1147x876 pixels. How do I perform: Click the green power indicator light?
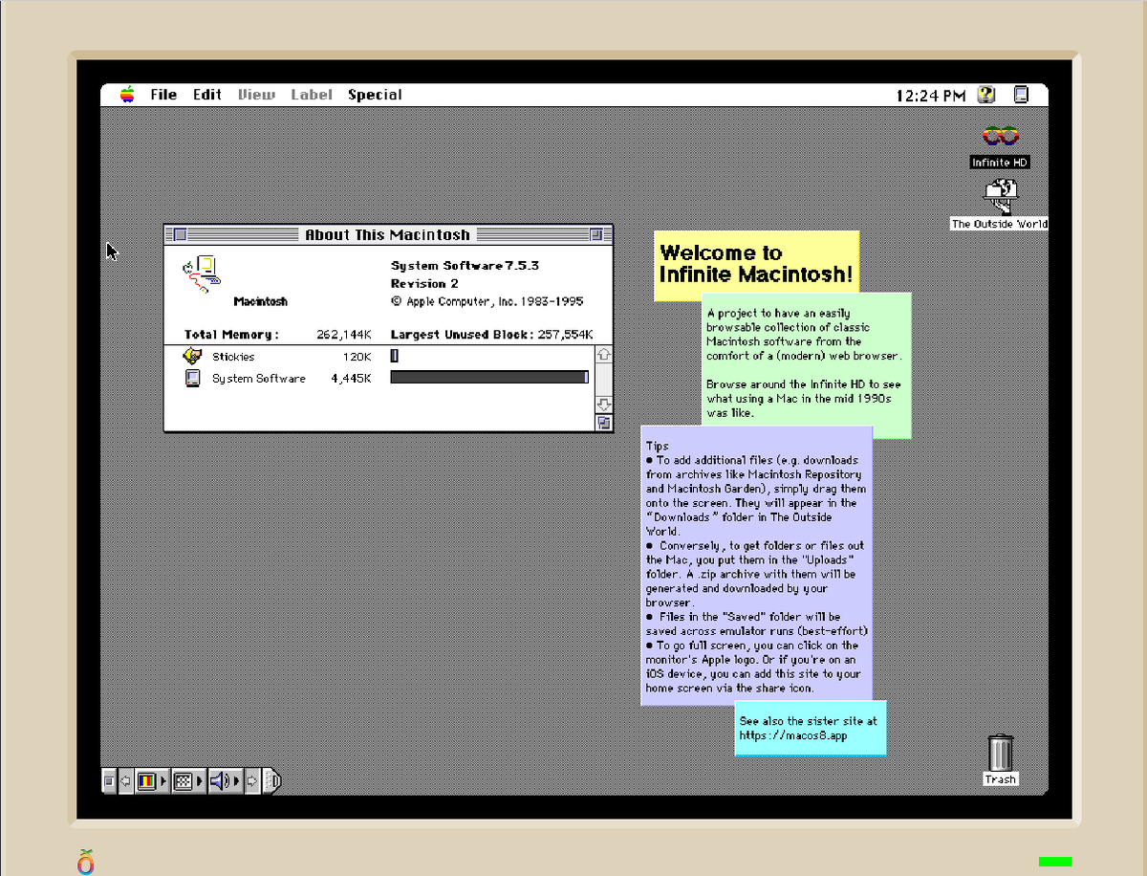pos(1055,861)
